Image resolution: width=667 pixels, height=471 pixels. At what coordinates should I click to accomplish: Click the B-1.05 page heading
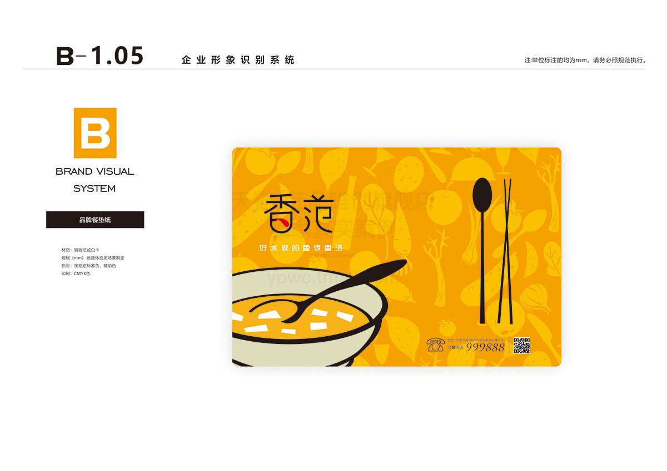point(100,56)
